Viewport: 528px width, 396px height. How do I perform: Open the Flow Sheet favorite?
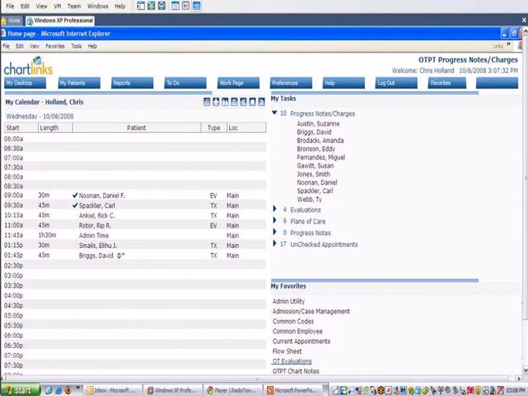pos(287,351)
